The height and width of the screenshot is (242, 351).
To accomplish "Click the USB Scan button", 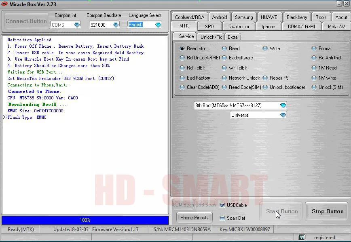I will coord(205,205).
